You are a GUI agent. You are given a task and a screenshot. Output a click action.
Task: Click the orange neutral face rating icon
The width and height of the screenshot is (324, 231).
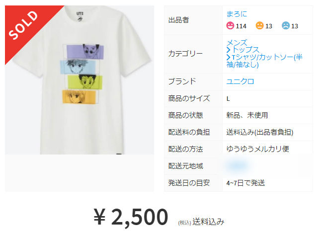(x=260, y=26)
